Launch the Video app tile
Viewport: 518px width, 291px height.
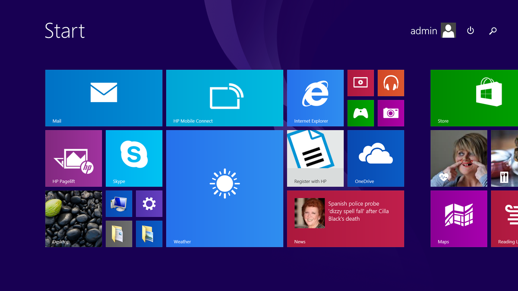pos(360,83)
